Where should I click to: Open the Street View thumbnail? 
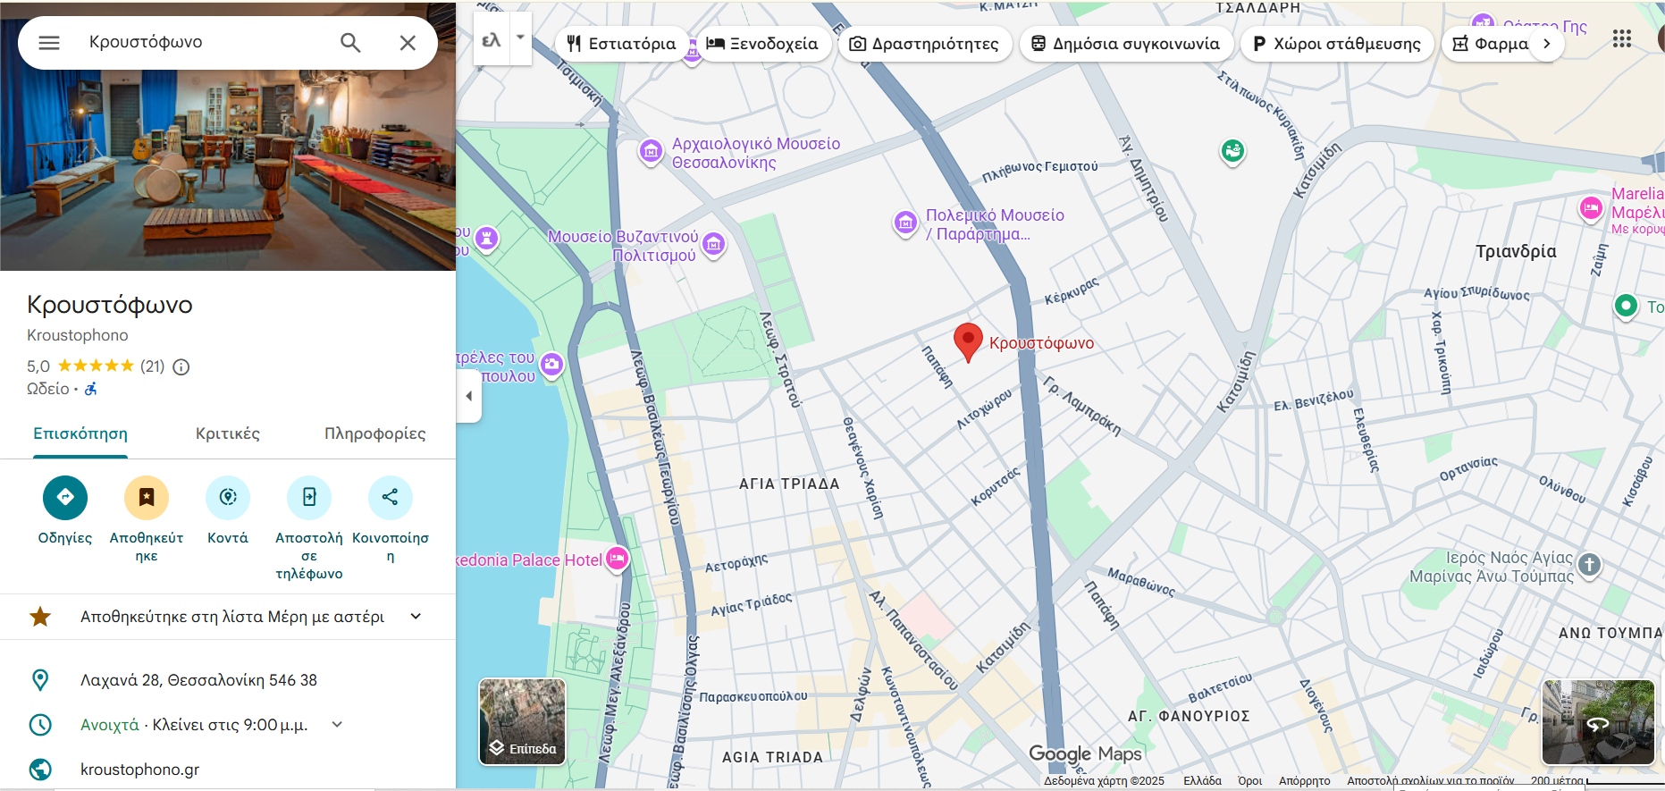[x=1598, y=721]
